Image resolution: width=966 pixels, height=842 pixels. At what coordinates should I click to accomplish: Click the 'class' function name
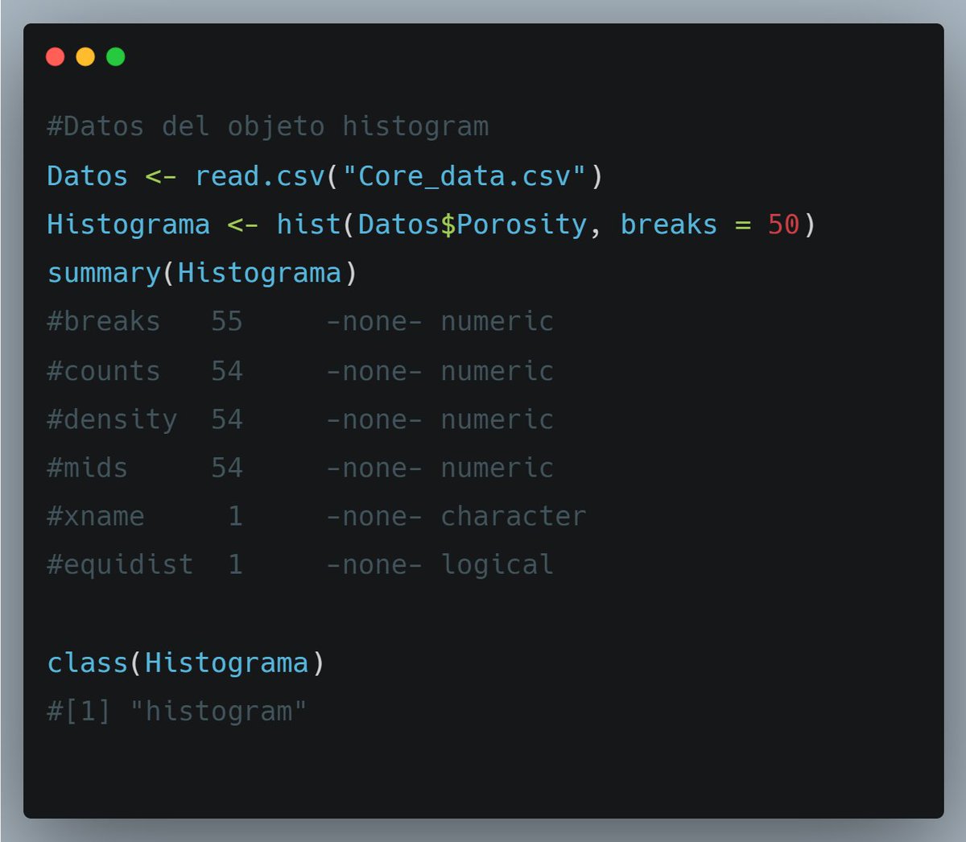[88, 662]
